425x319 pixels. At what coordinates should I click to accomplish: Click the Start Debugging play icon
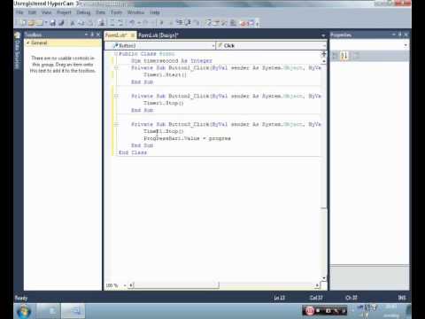pos(161,22)
